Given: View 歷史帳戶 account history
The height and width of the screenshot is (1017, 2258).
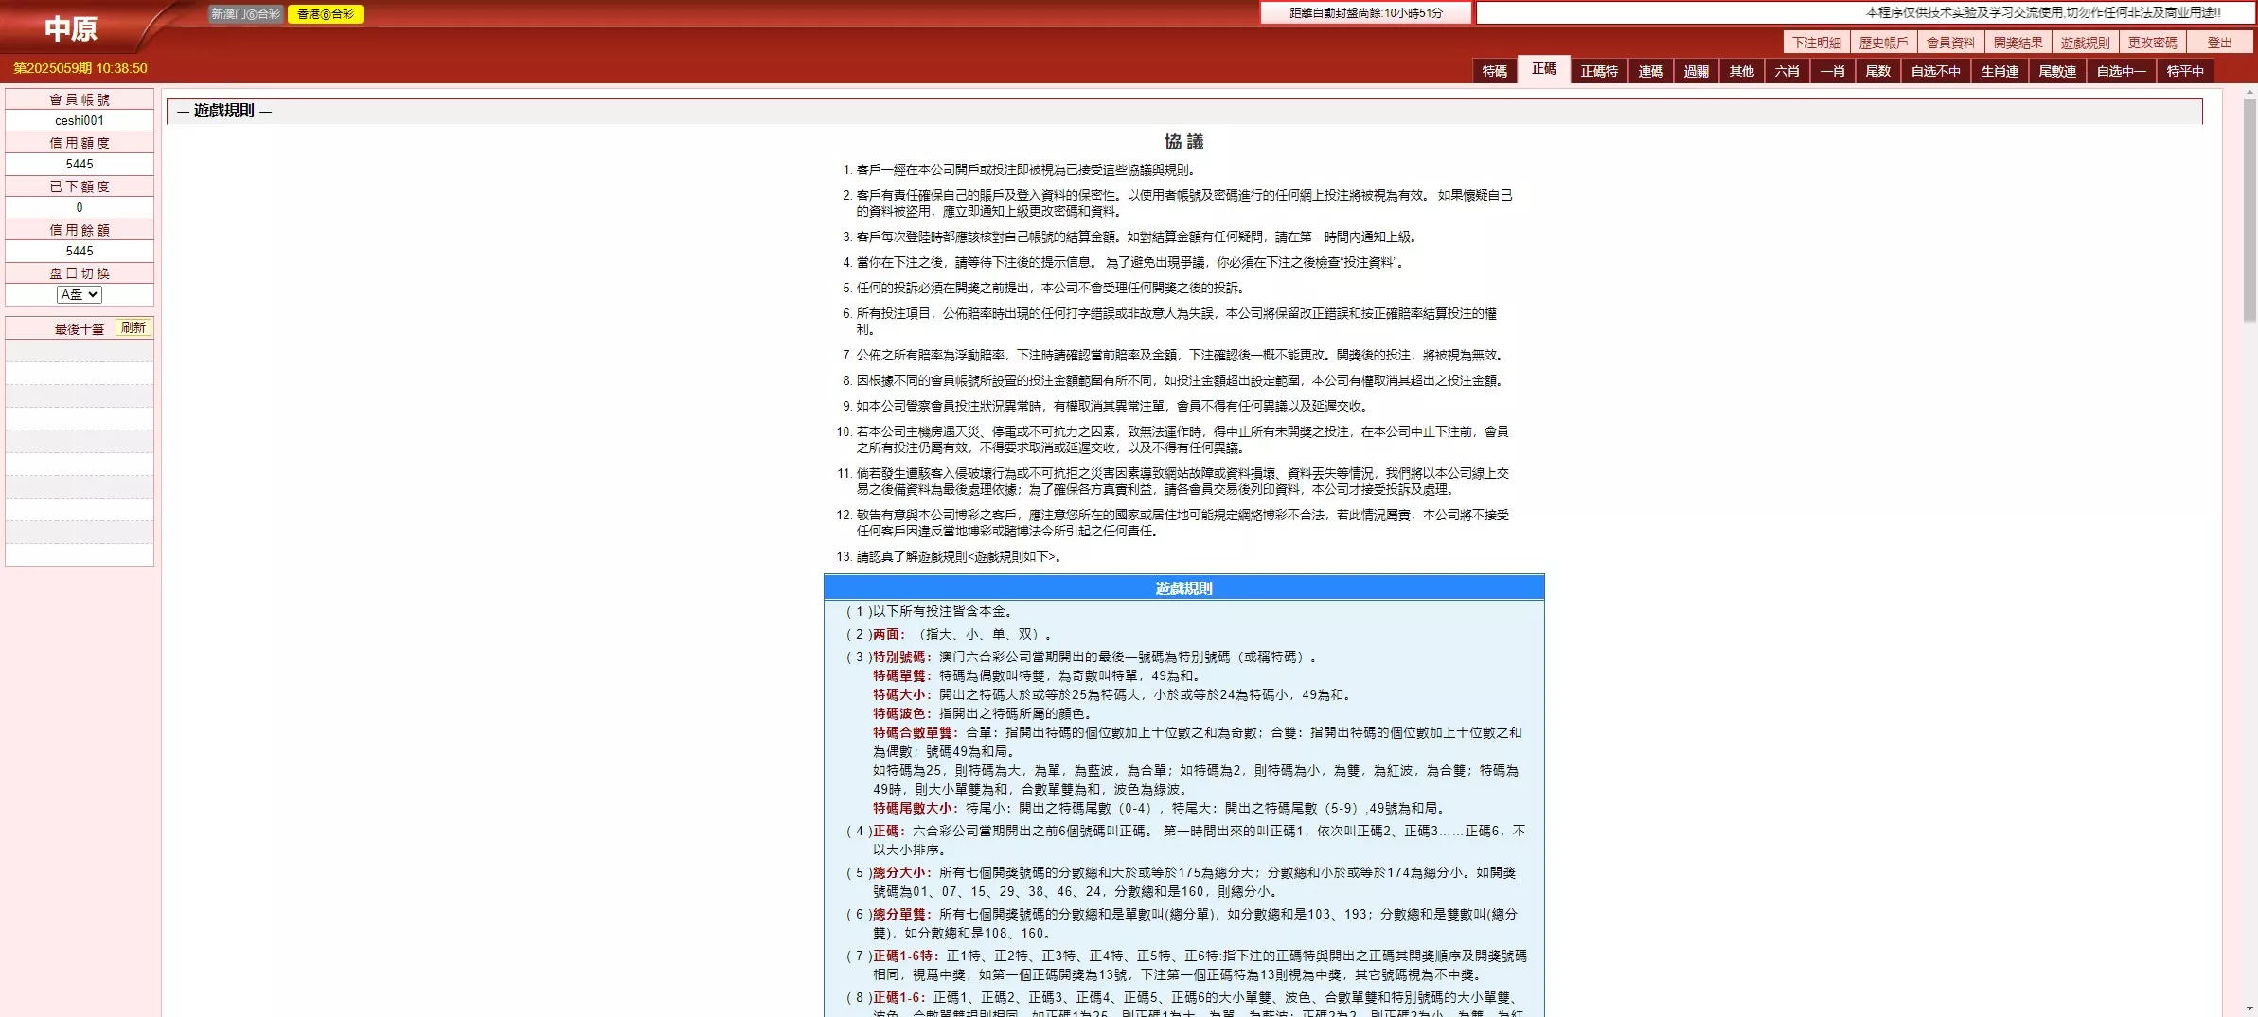Looking at the screenshot, I should (x=1882, y=42).
